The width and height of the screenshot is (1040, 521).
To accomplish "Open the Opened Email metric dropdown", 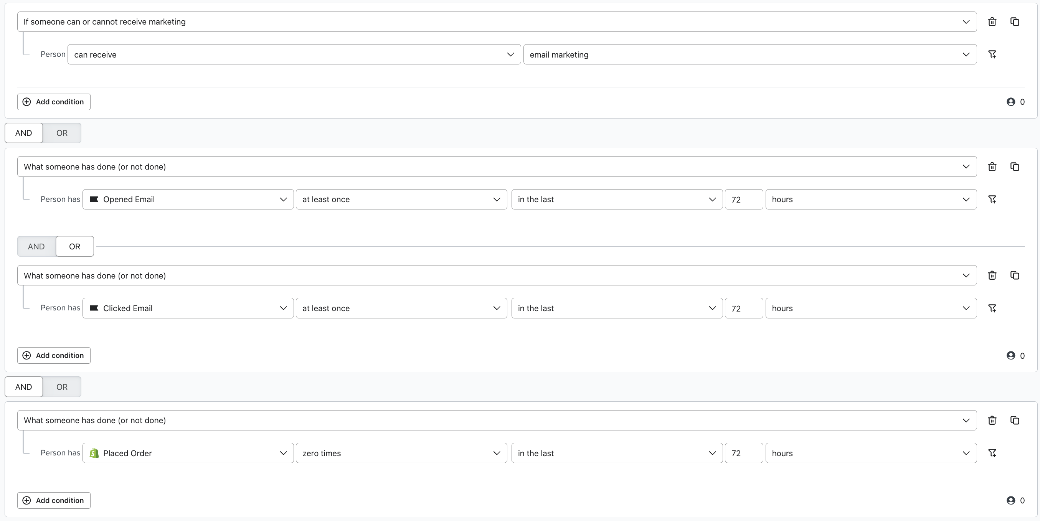I will point(188,199).
